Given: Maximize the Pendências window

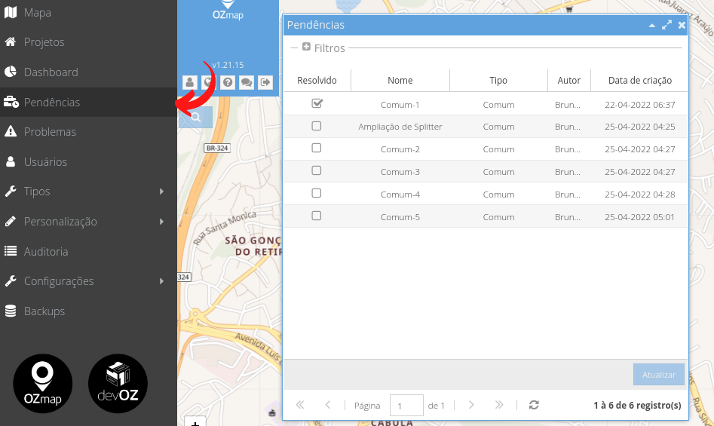Looking at the screenshot, I should point(667,25).
